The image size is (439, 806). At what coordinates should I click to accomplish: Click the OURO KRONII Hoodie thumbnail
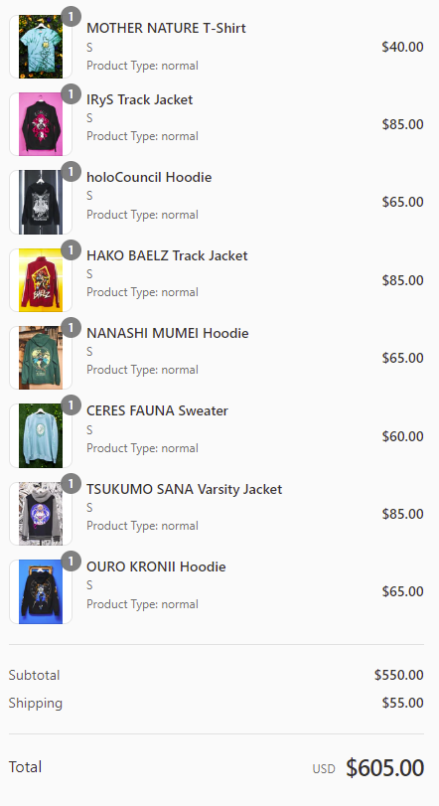coord(41,591)
